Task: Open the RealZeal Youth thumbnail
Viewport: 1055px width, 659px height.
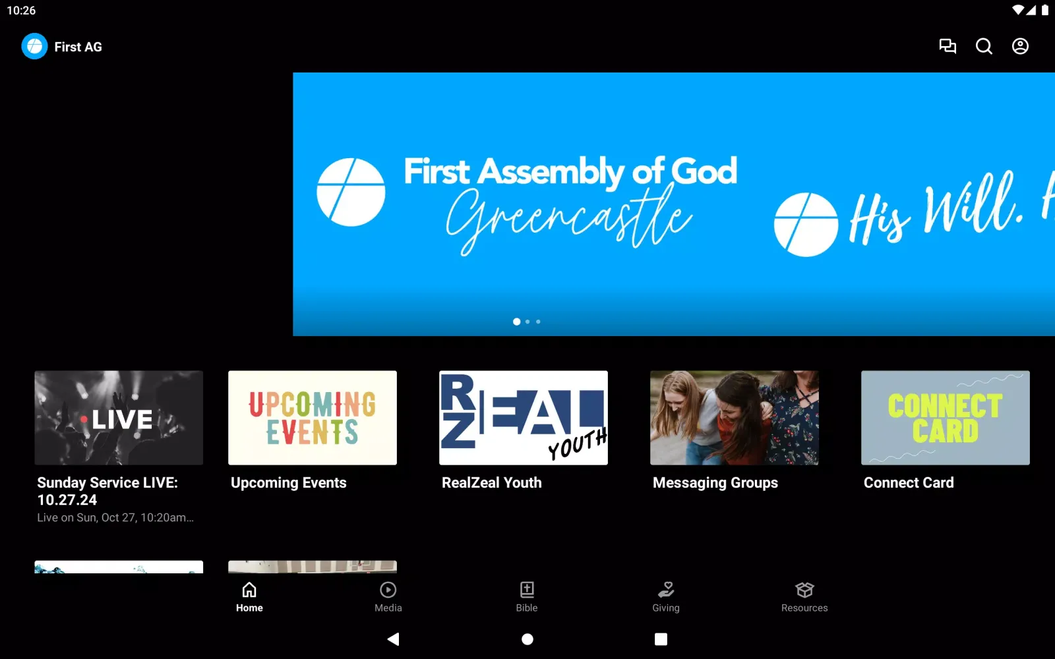Action: tap(524, 418)
